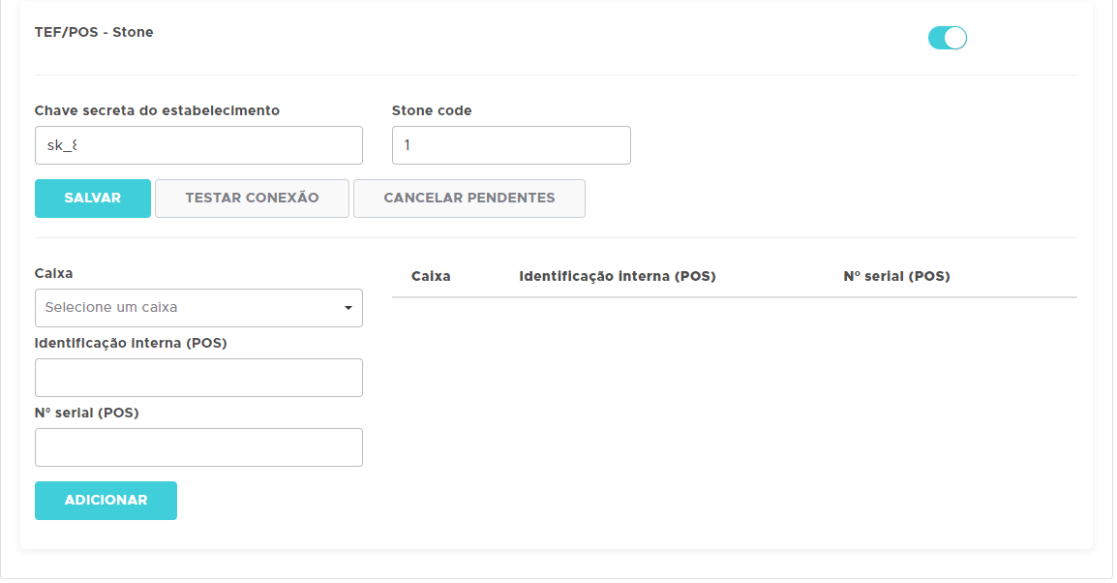
Task: Click 'Nº serial (POS)' label above input
Action: pos(87,413)
